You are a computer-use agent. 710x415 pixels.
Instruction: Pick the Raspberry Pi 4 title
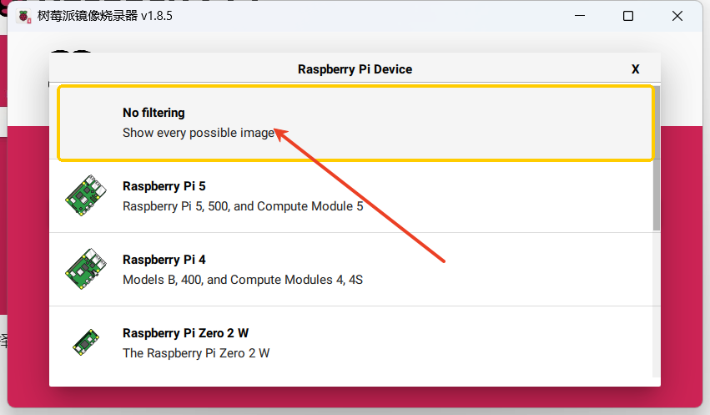click(x=164, y=260)
